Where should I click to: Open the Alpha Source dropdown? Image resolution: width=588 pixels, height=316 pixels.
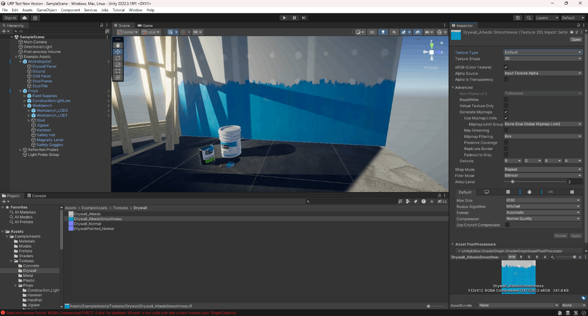pos(543,73)
